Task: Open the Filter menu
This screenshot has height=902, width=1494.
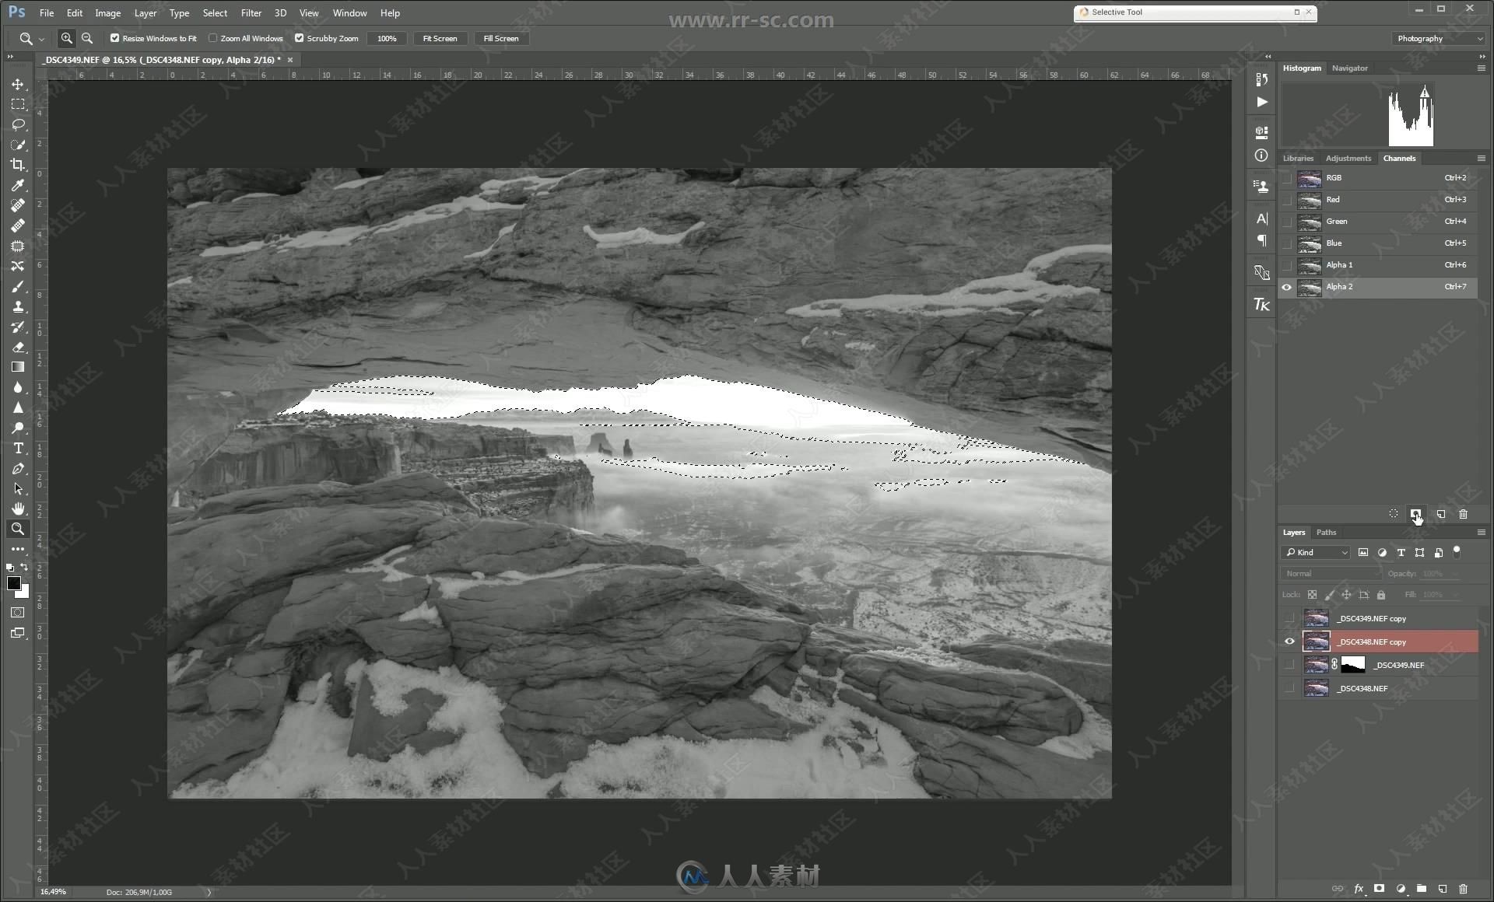Action: (250, 12)
